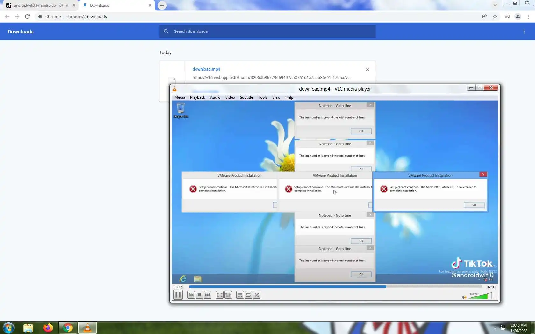Screen dimensions: 535x334
Task: Bookmark this tab with the star
Action: [x=495, y=17]
